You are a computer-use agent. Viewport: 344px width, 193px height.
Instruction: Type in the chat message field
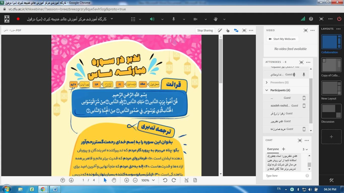pyautogui.click(x=285, y=176)
